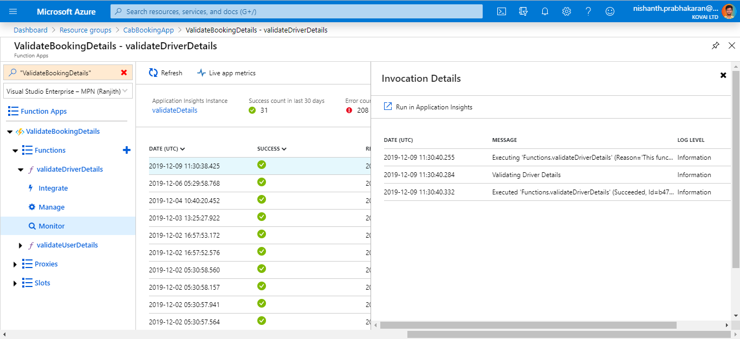Clear the ValidateBookingDetails search filter
740x339 pixels.
coord(124,73)
